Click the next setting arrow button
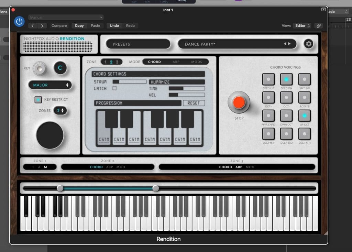 point(42,25)
